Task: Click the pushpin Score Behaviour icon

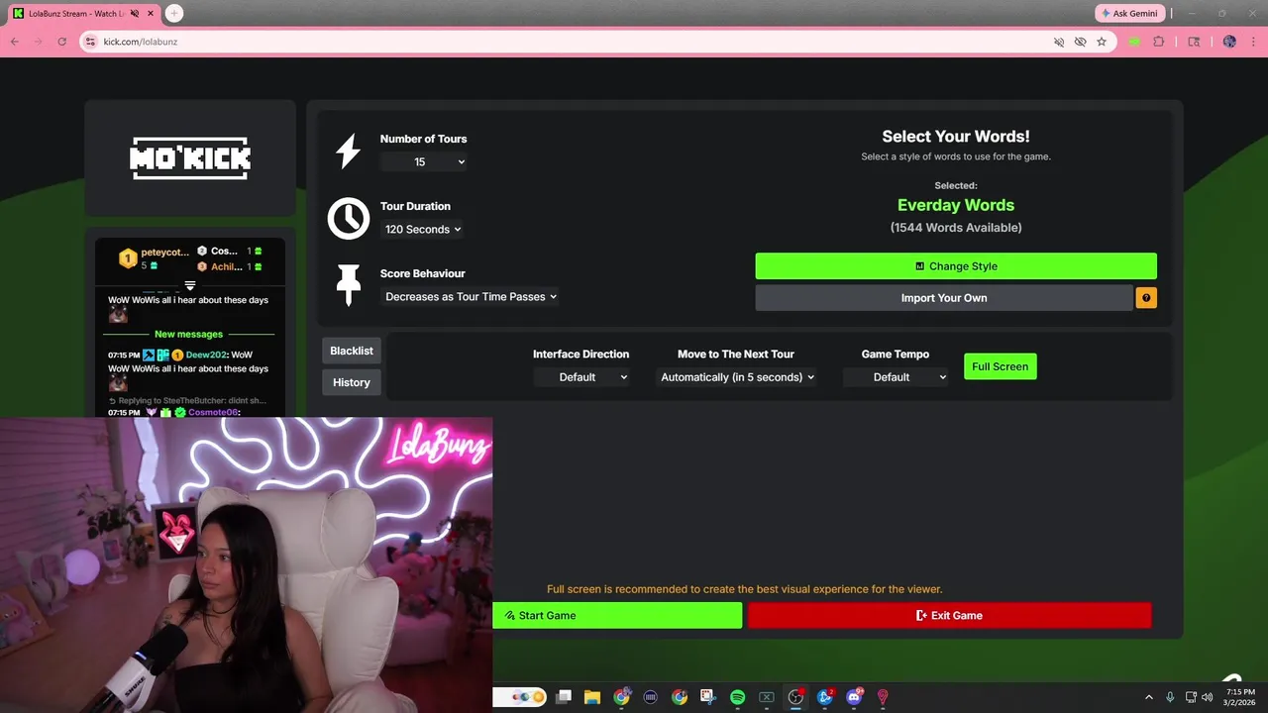Action: tap(348, 285)
